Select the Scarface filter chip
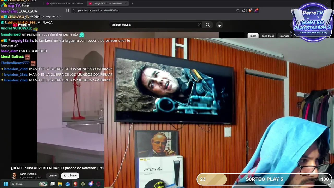The width and height of the screenshot is (334, 188). point(284,36)
